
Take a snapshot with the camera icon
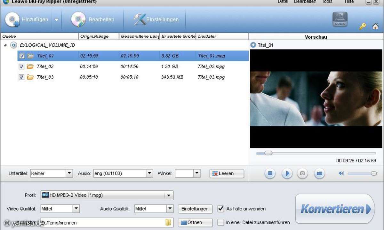tap(302, 173)
